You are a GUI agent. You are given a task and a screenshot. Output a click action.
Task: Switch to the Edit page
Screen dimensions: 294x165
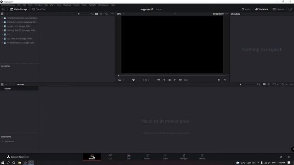point(129,157)
